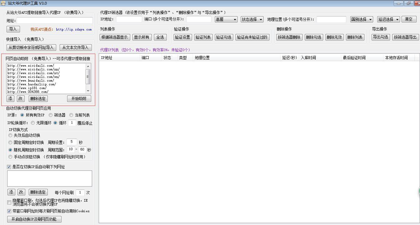Open the 状态选择 dropdown
This screenshot has height=225, width=420.
[252, 19]
